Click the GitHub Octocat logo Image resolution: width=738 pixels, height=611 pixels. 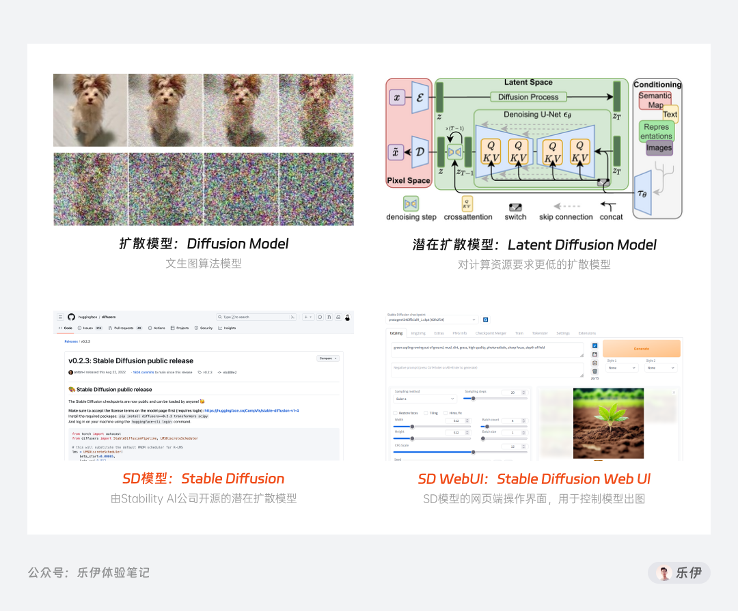pos(71,316)
